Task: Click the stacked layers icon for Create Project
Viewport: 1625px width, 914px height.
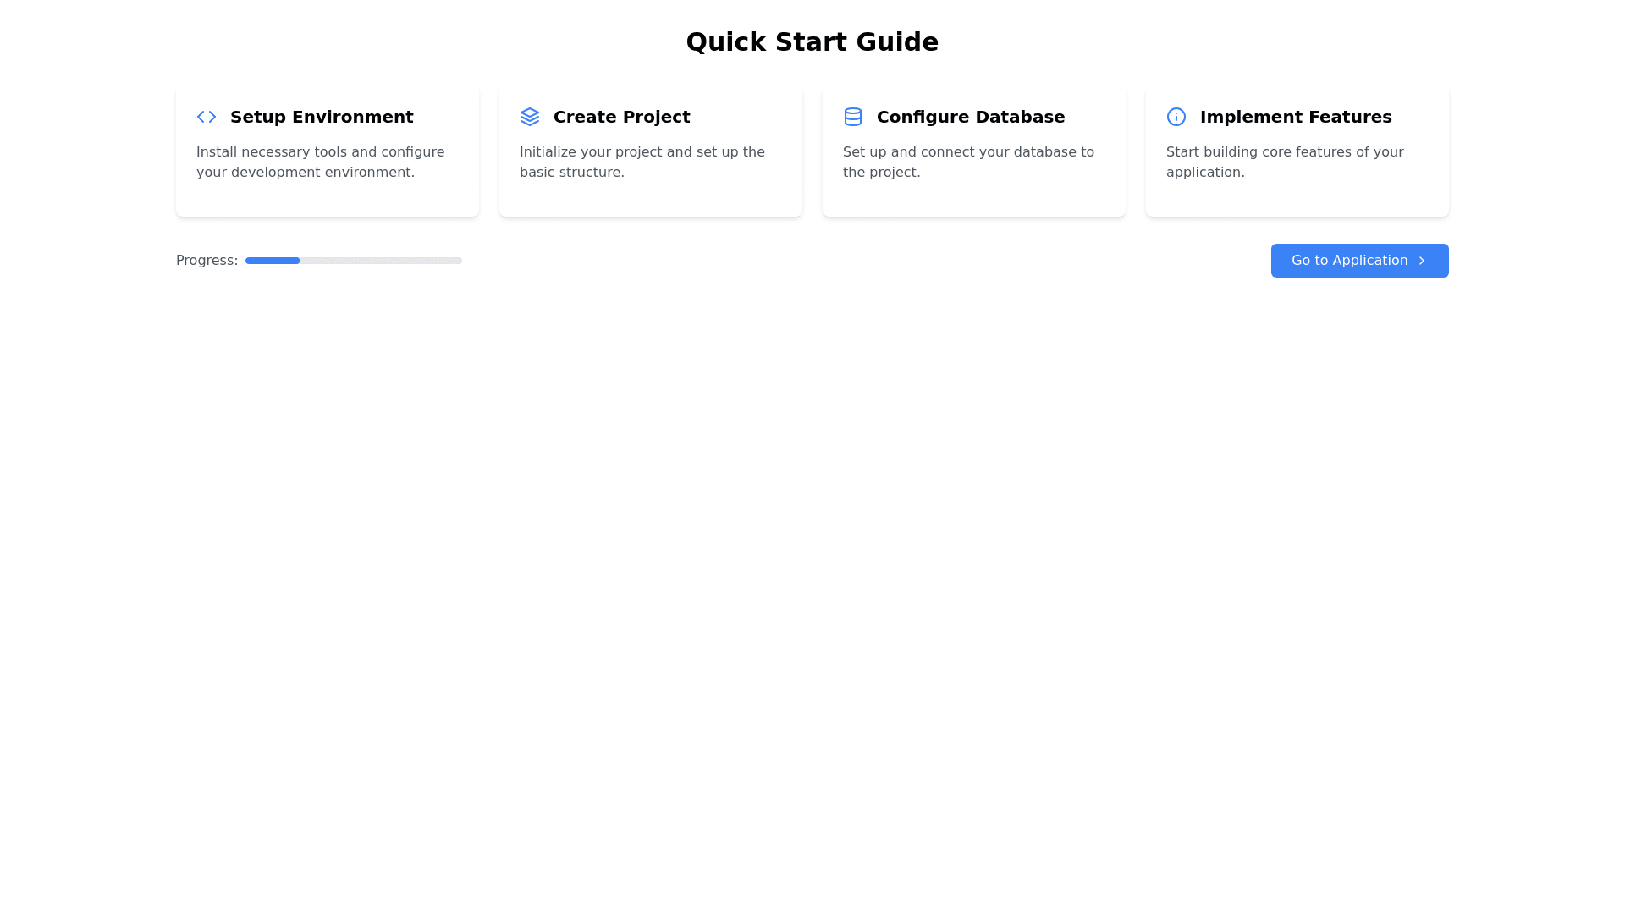Action: 530,117
